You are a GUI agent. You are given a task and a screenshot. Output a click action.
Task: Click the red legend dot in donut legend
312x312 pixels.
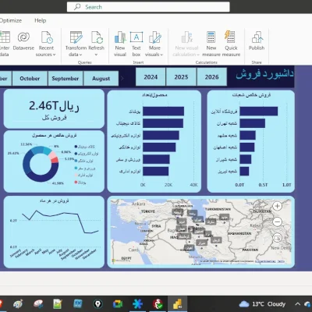[x=76, y=183]
